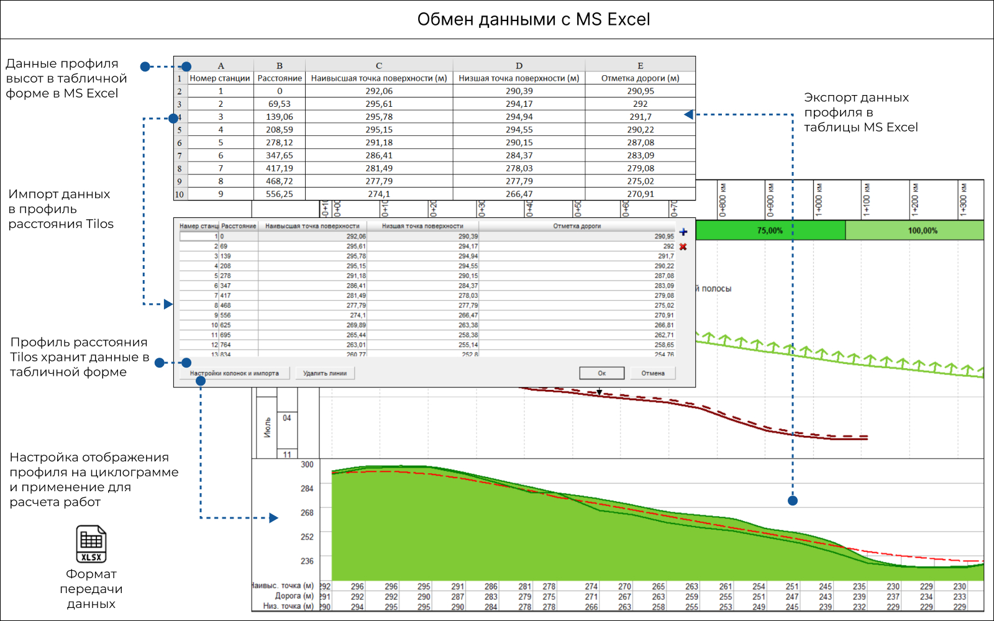Viewport: 994px width, 621px height.
Task: Click profile row label 'Низ. точка (м)'
Action: click(288, 606)
